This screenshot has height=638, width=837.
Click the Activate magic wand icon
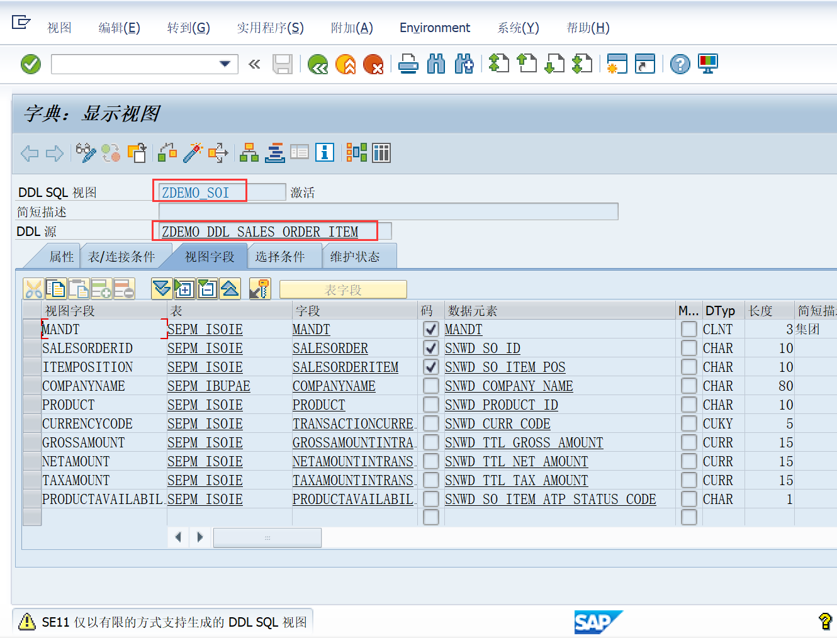click(193, 153)
